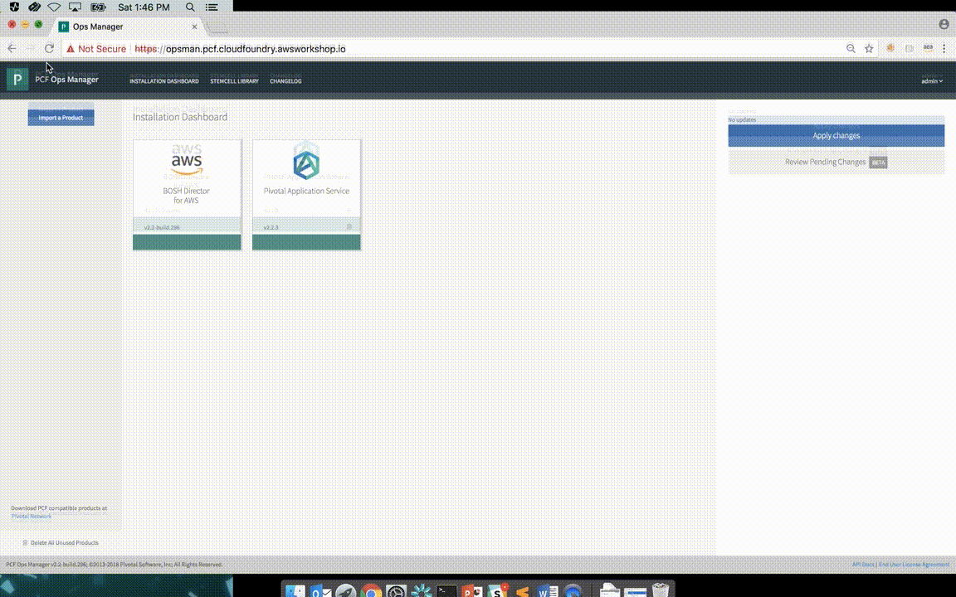Click the Spotlight search icon in menu bar
The width and height of the screenshot is (956, 597).
click(x=190, y=7)
